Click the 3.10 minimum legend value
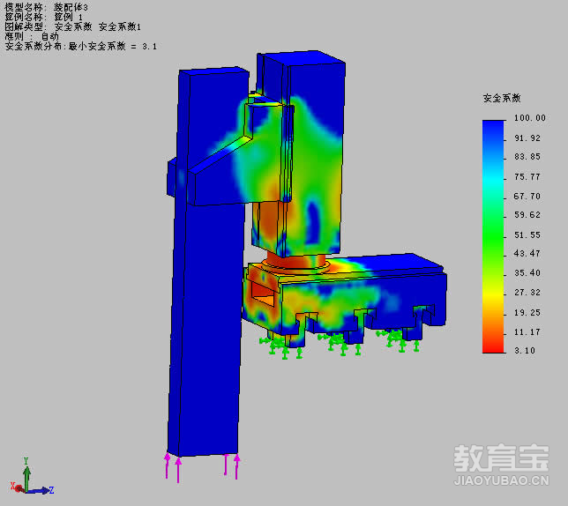Screen dimensions: 568x506 [529, 351]
